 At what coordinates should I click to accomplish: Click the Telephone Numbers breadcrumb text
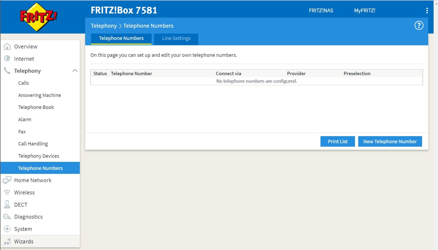click(148, 26)
